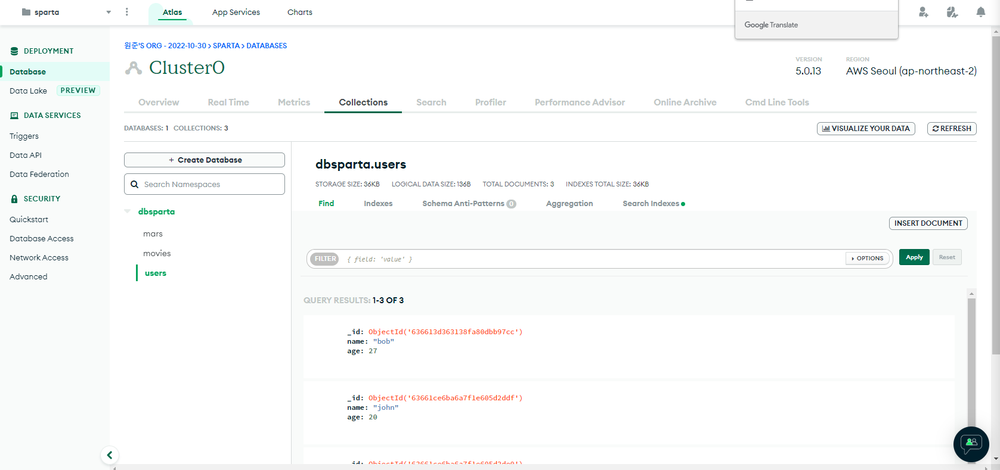Click the Data Services monitor icon
Image resolution: width=1000 pixels, height=470 pixels.
14,116
